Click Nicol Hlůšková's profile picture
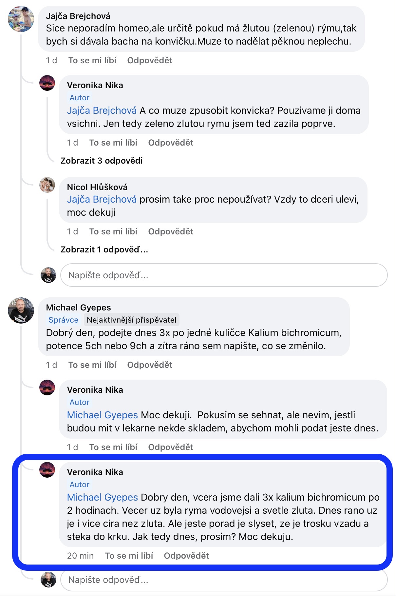Viewport: 396px width, 596px height. tap(47, 185)
